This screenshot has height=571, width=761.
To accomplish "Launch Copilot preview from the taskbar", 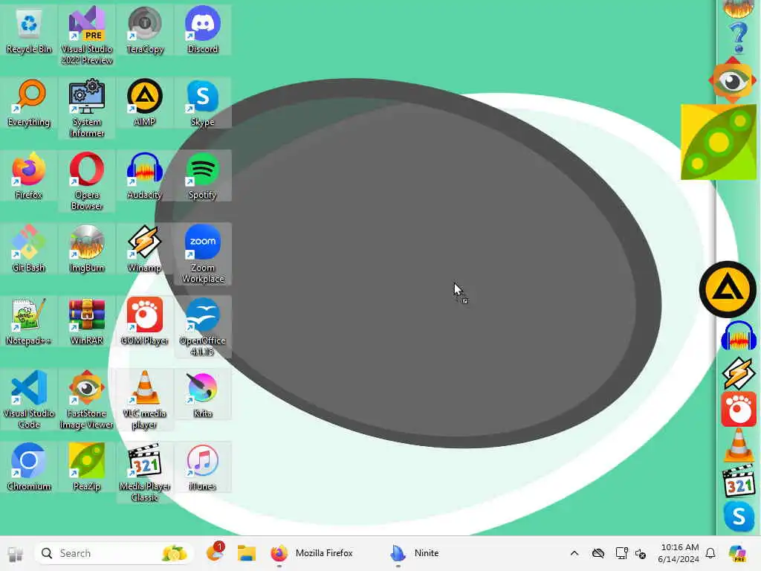I will (x=737, y=553).
